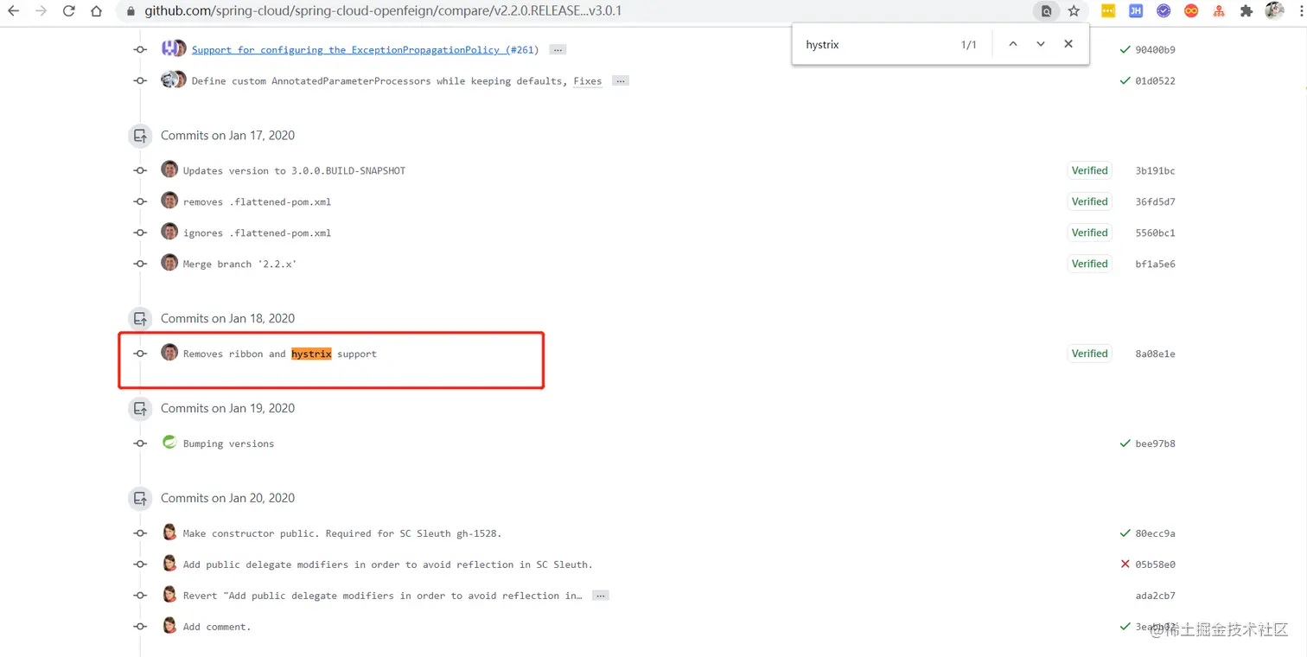Jump to next find match

click(x=1041, y=44)
